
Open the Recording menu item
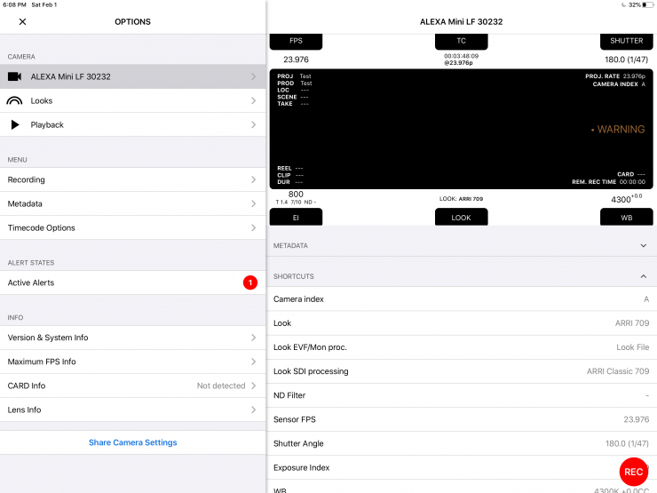point(132,179)
